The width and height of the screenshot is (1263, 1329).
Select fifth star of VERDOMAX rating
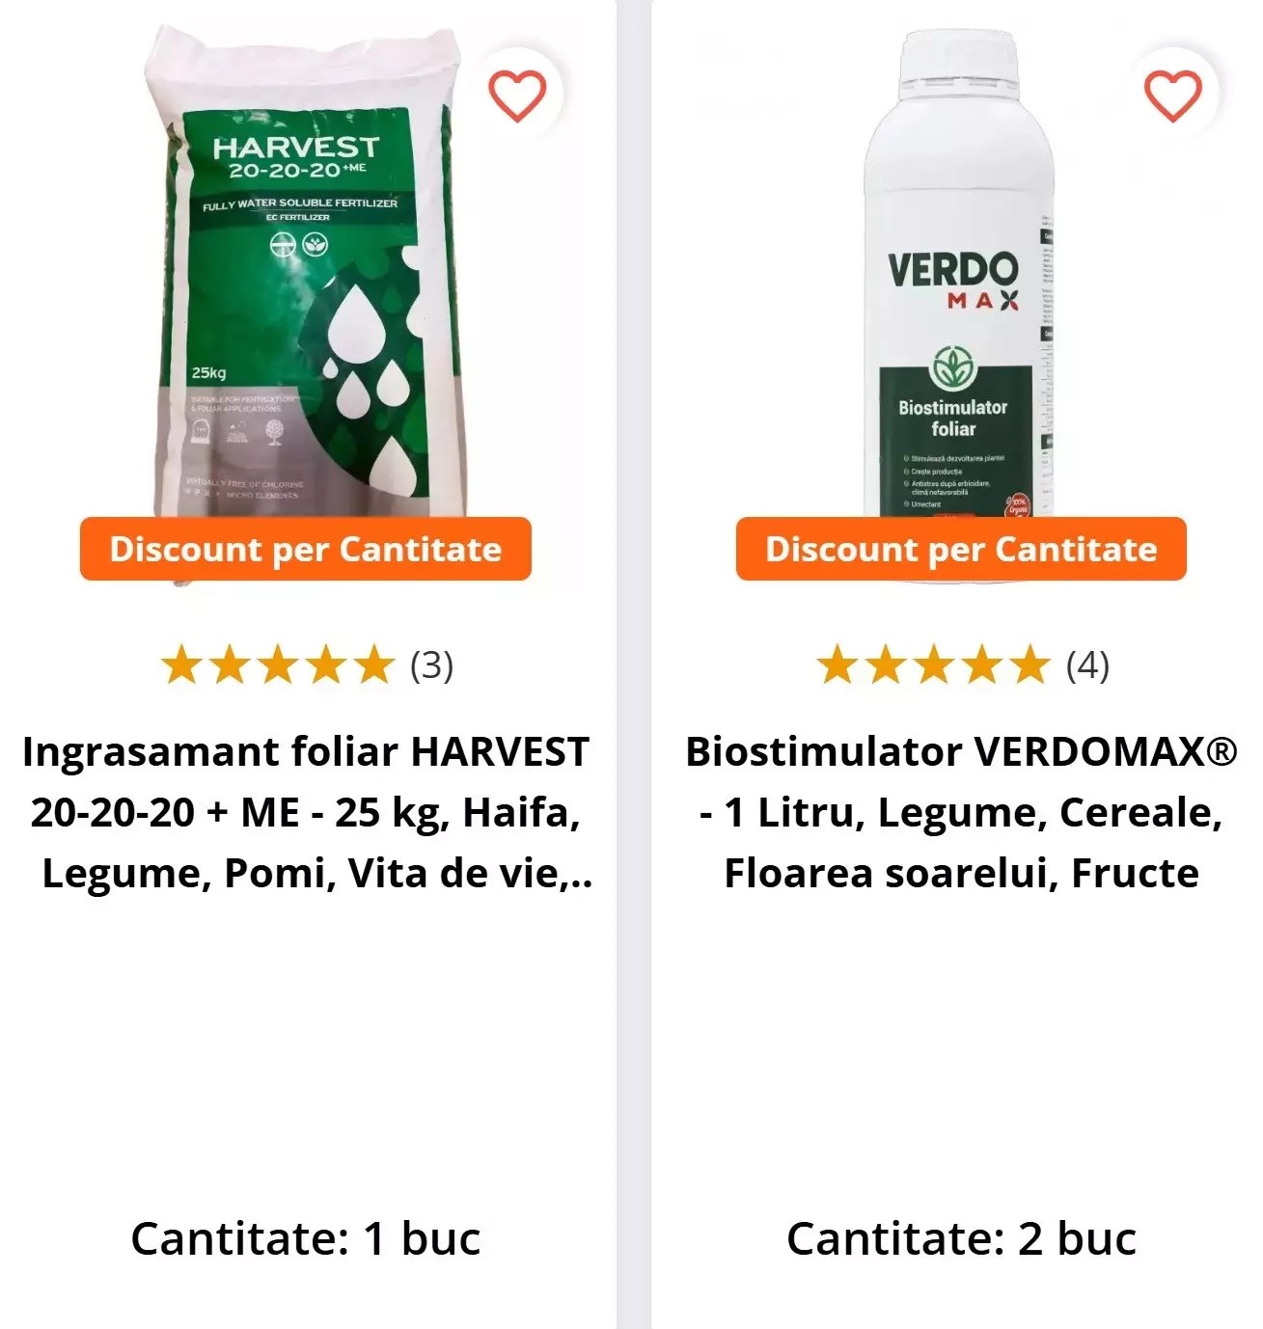[x=1030, y=665]
